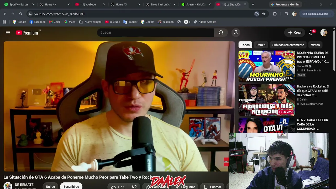Image resolution: width=336 pixels, height=189 pixels.
Task: Open the Crear menu
Action: pyautogui.click(x=295, y=33)
